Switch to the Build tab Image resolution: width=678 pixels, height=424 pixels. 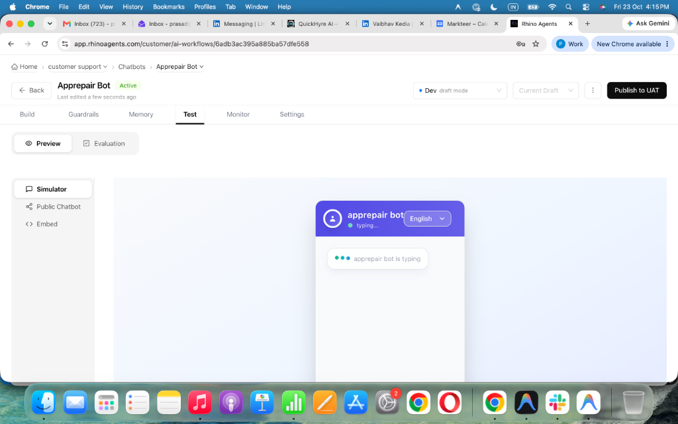point(27,114)
